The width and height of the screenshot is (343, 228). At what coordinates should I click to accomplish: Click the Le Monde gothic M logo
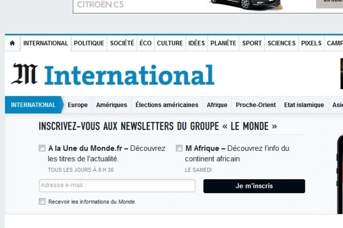pyautogui.click(x=24, y=73)
